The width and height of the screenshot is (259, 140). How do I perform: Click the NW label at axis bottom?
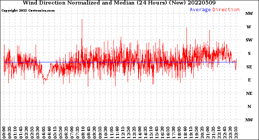[249, 120]
